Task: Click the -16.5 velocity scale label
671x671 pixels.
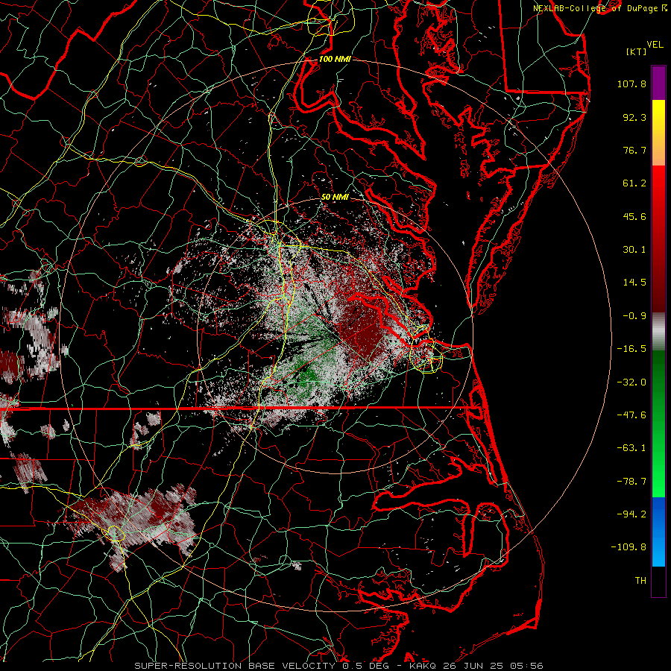Action: point(631,349)
